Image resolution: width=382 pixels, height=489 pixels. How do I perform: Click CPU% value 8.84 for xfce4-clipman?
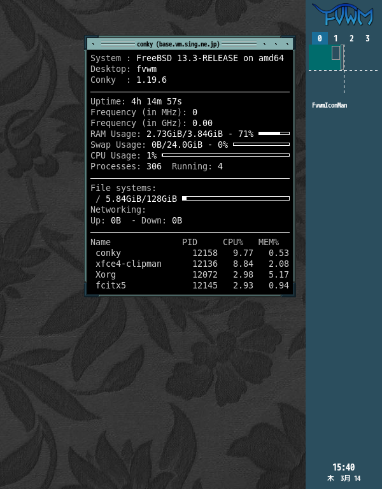pos(243,264)
